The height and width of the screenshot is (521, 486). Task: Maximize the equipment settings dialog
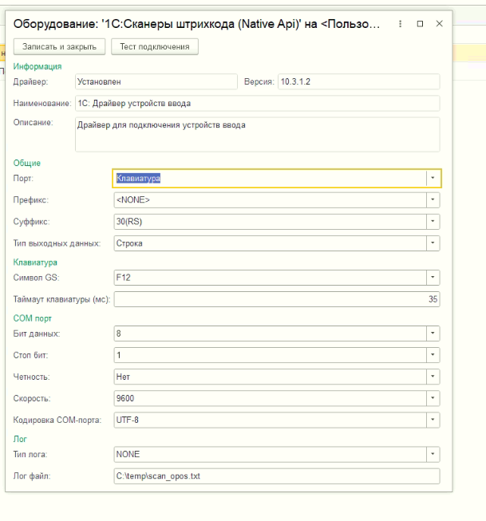click(x=421, y=24)
